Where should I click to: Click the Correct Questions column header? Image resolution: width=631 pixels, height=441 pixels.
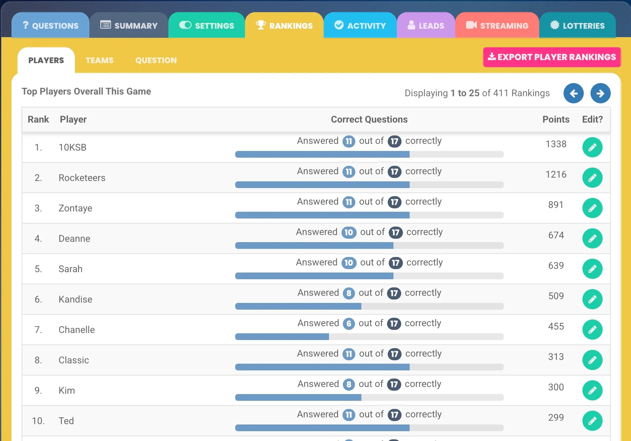369,119
